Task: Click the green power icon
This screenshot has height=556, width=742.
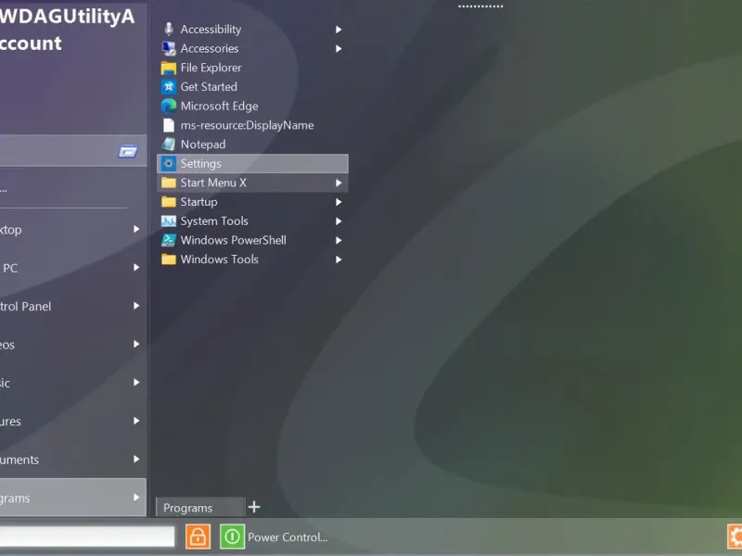Action: pos(233,537)
